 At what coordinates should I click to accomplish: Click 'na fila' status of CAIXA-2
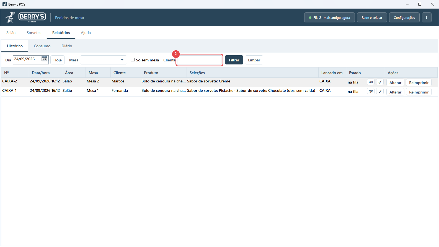[x=353, y=82]
